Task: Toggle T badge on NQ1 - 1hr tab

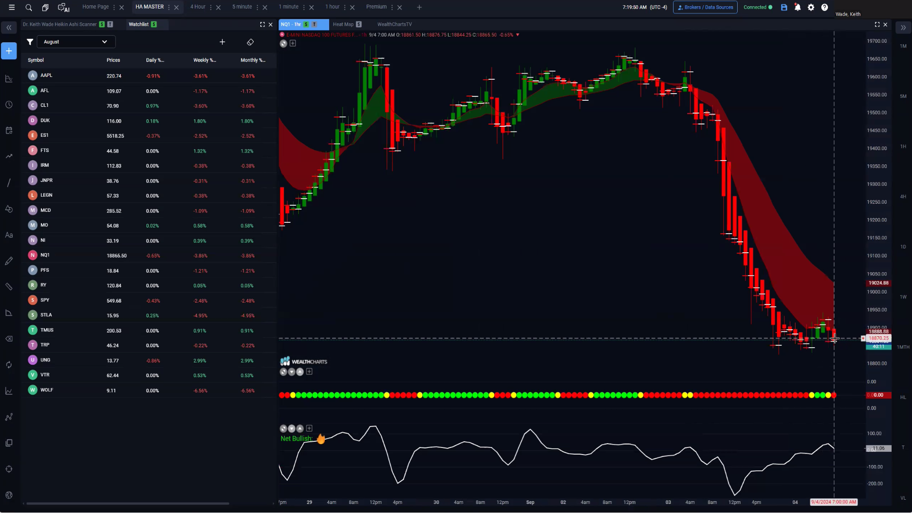Action: pos(314,24)
